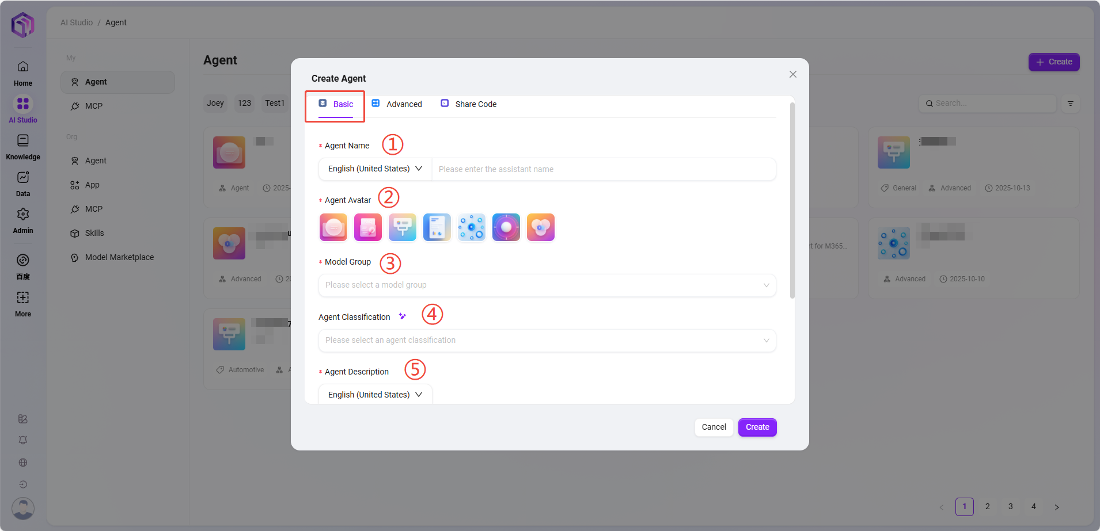Open the Agent Name language dropdown
The width and height of the screenshot is (1100, 531).
pos(375,169)
